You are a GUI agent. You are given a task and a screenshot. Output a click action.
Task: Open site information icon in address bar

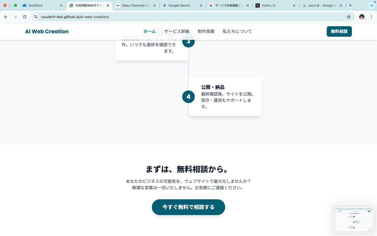point(36,17)
